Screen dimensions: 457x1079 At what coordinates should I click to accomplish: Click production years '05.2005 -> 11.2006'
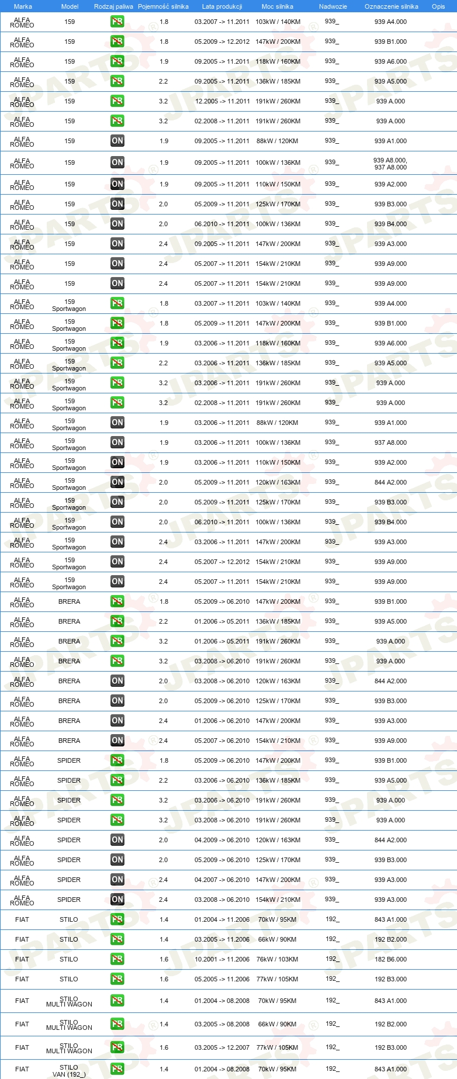pos(222,979)
